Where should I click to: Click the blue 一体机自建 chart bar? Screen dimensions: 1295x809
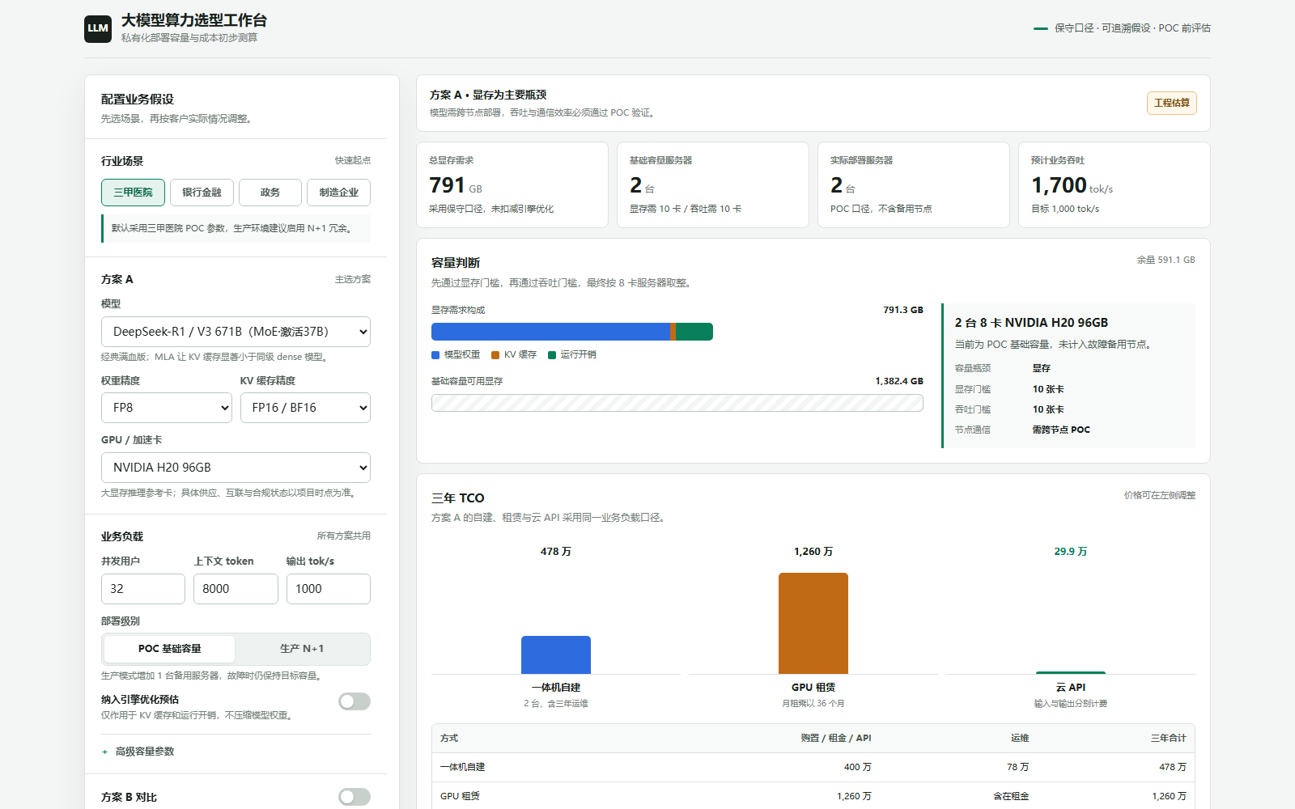pos(556,655)
